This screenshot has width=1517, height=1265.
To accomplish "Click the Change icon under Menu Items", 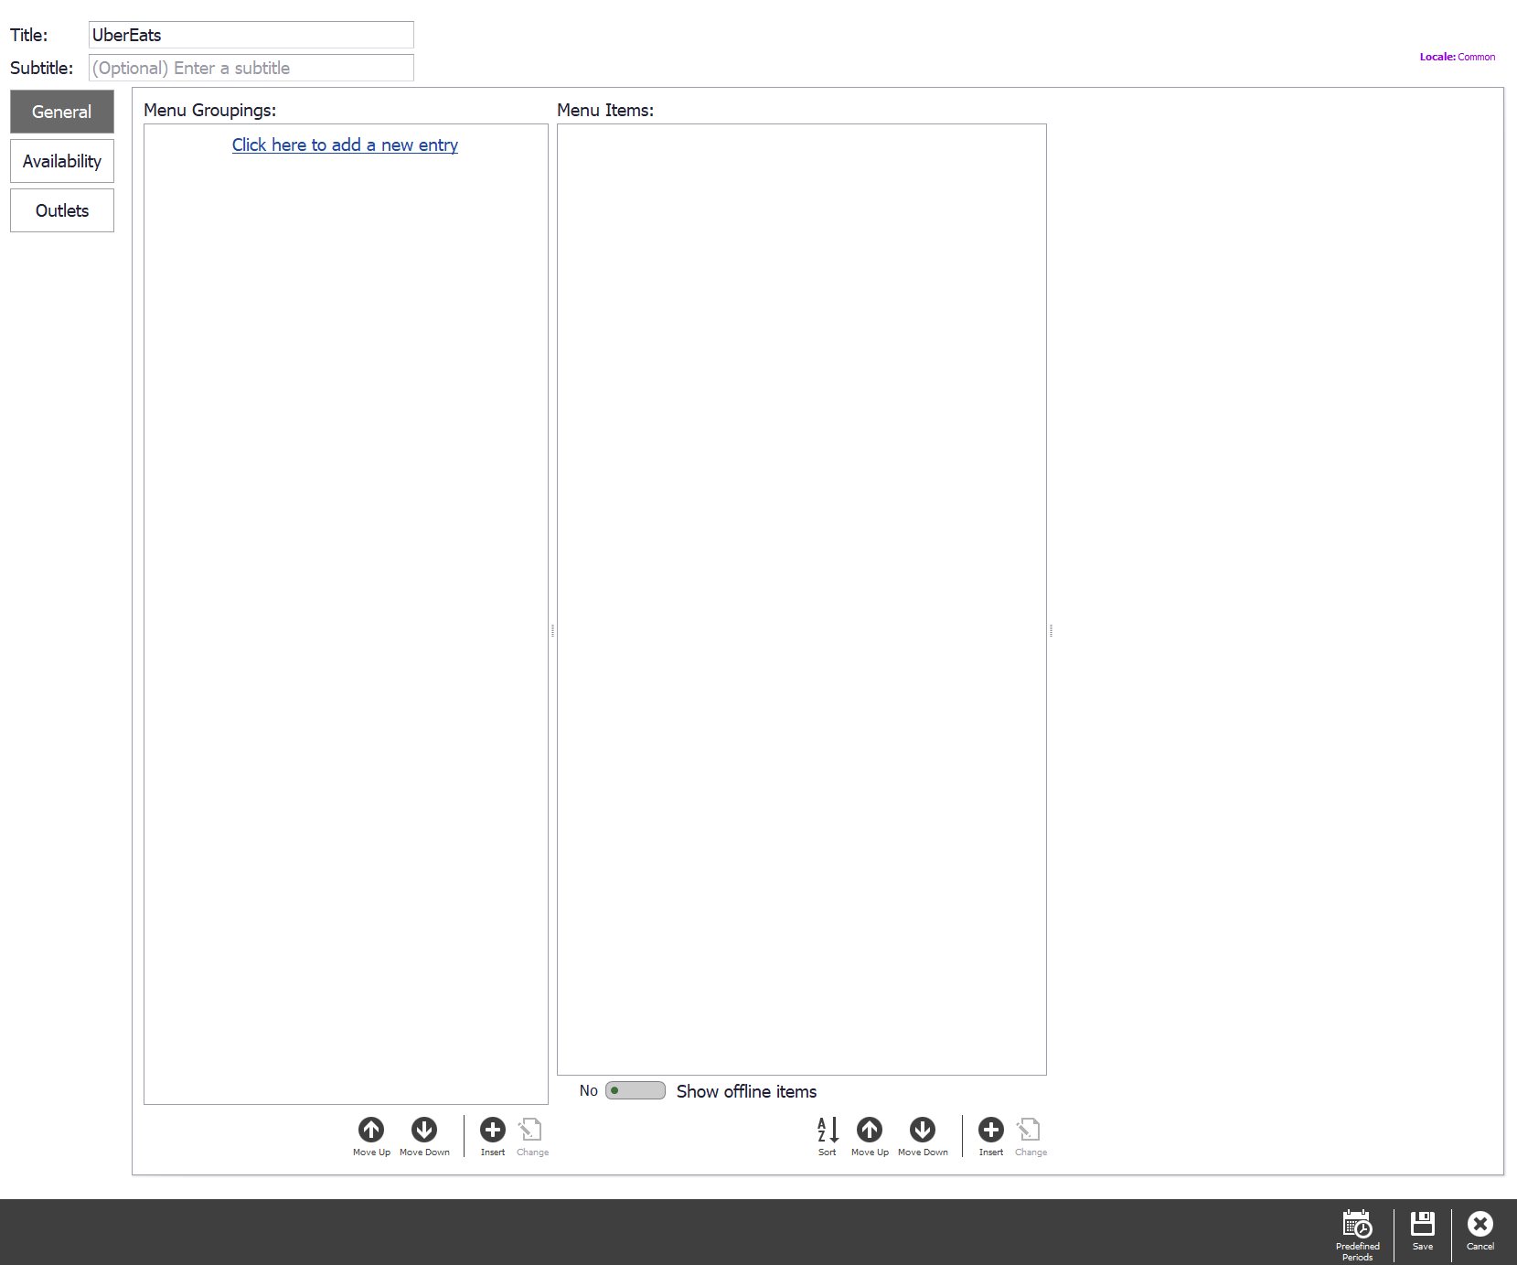I will point(1031,1135).
